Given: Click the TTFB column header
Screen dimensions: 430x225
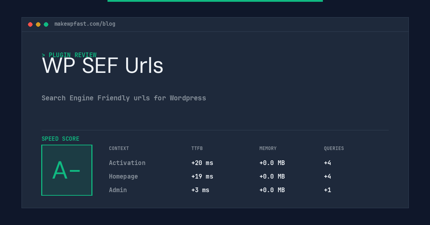Looking at the screenshot, I should [x=197, y=148].
